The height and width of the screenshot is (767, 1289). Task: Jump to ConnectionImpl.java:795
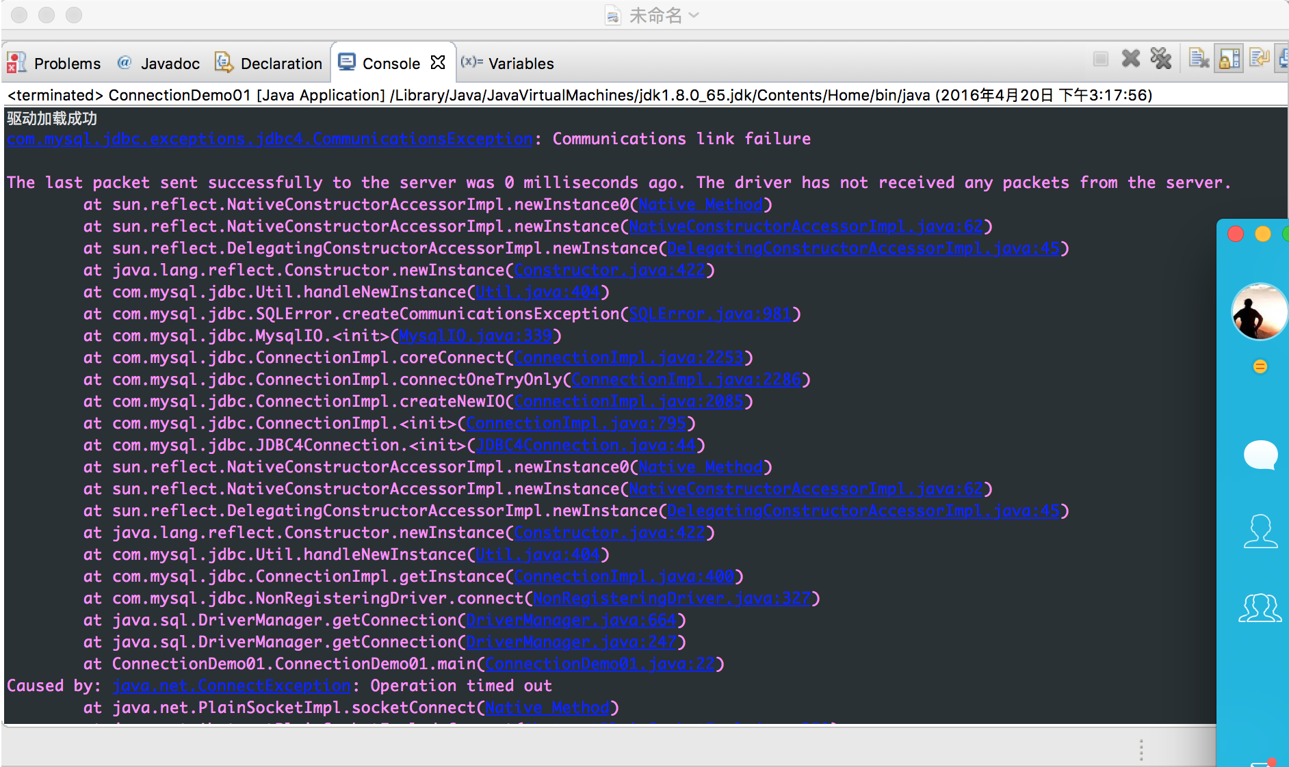coord(576,424)
